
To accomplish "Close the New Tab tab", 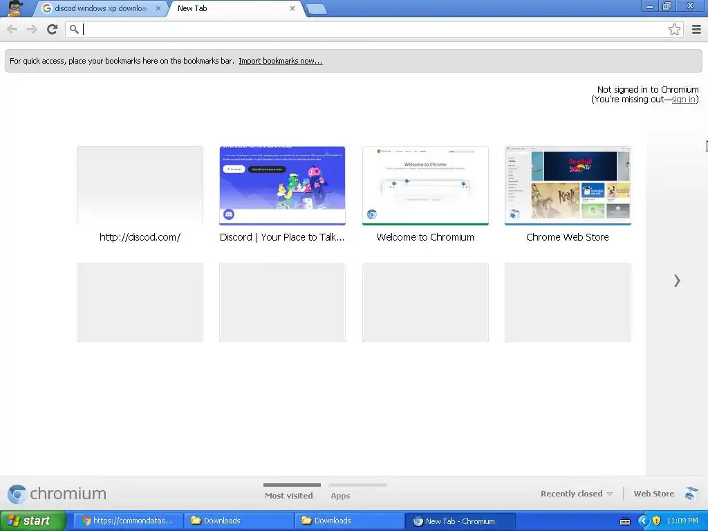I will [292, 8].
